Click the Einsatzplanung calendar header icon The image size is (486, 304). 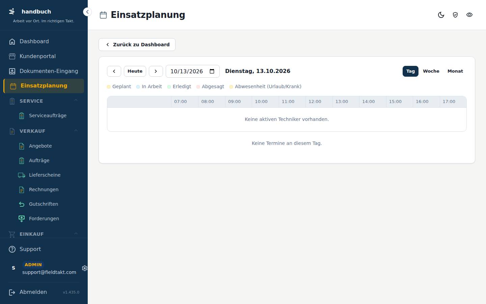click(103, 15)
